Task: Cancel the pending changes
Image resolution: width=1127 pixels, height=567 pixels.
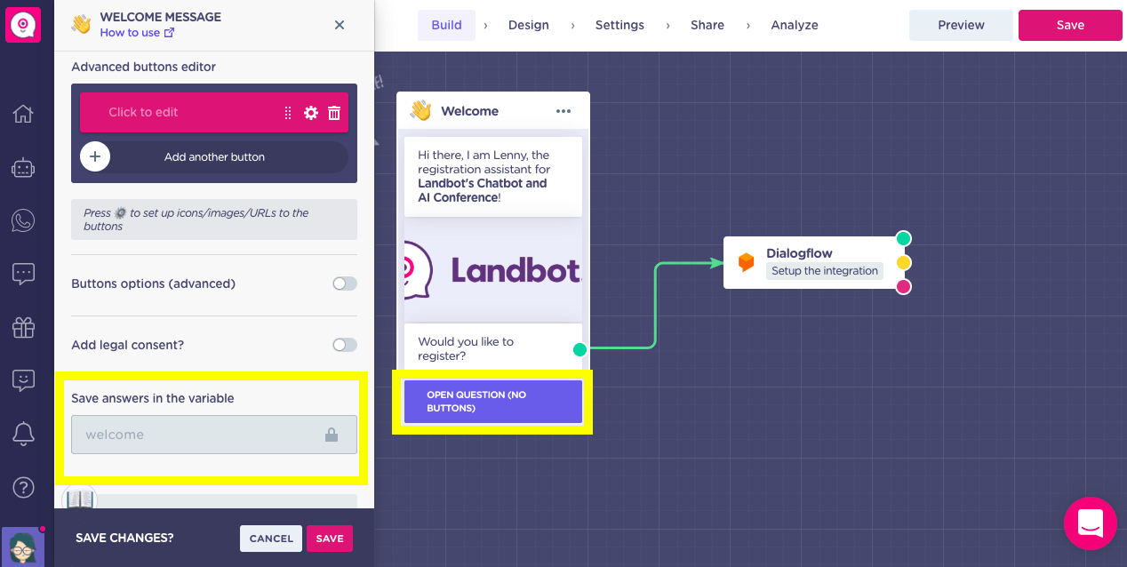Action: tap(271, 539)
